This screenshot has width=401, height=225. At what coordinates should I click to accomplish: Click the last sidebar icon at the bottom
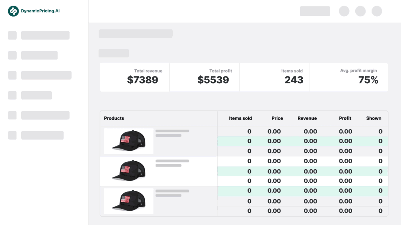coord(12,135)
